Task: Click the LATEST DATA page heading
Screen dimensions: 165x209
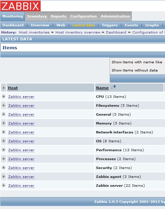Action: [x=17, y=39]
